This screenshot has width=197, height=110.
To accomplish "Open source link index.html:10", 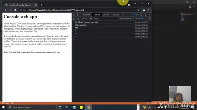I will pos(141,22).
